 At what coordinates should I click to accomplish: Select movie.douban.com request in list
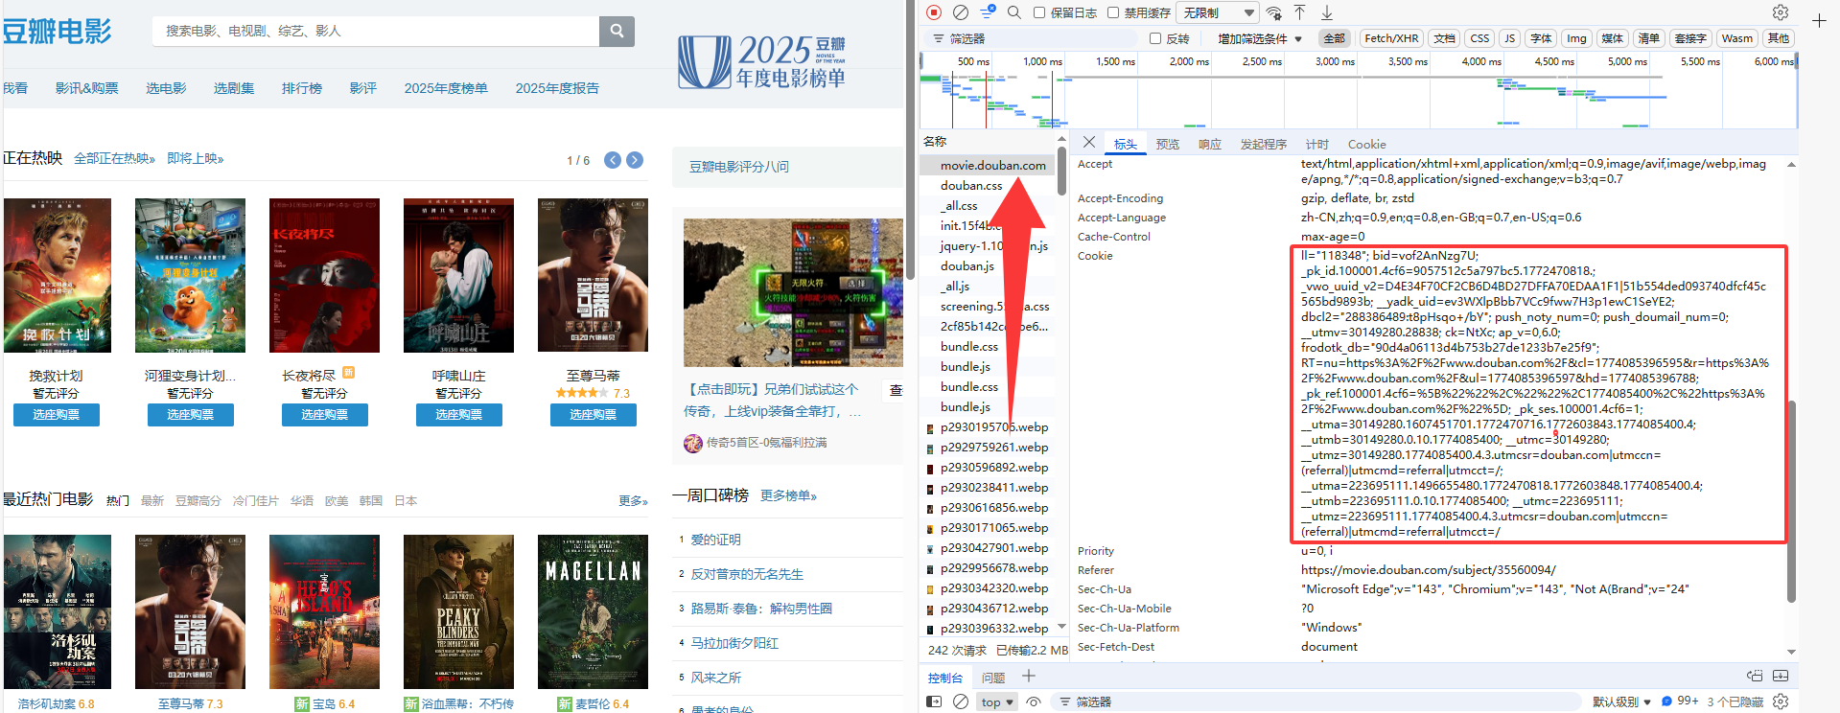click(x=992, y=165)
